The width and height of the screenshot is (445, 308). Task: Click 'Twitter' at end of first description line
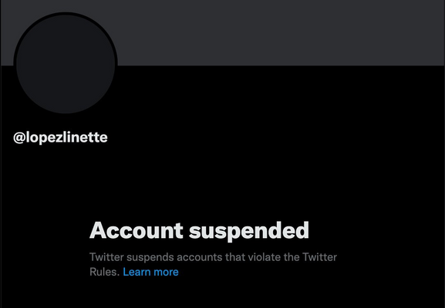[319, 257]
